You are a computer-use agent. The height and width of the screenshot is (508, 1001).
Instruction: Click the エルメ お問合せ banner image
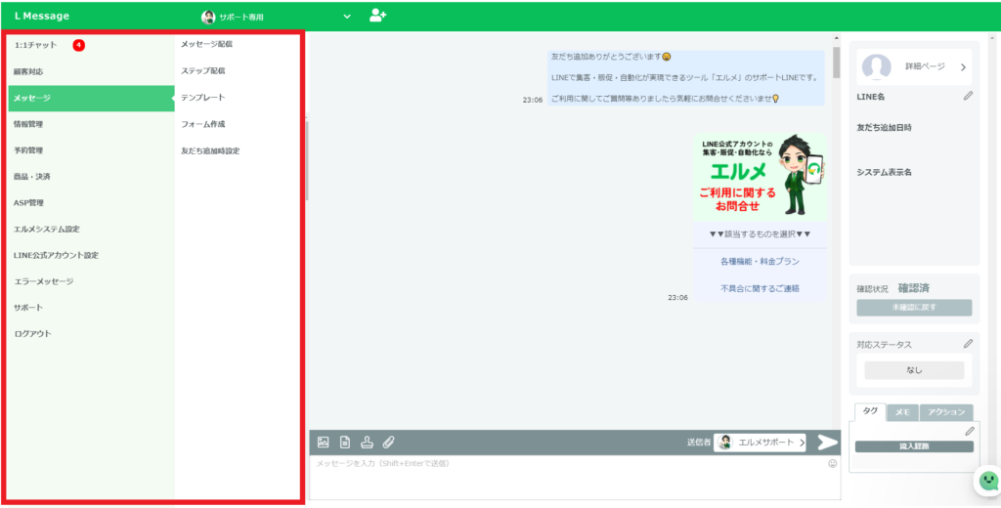[760, 178]
